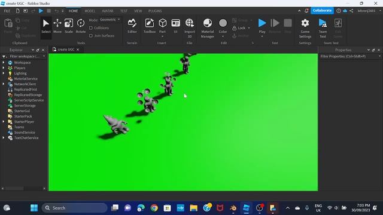The width and height of the screenshot is (383, 215).
Task: Select SoundService in Explorer
Action: point(25,133)
